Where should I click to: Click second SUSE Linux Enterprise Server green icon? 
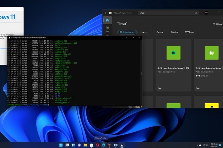(212, 53)
